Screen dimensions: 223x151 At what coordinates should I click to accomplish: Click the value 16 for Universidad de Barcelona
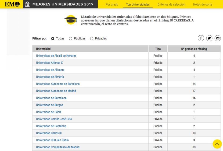click(x=194, y=98)
